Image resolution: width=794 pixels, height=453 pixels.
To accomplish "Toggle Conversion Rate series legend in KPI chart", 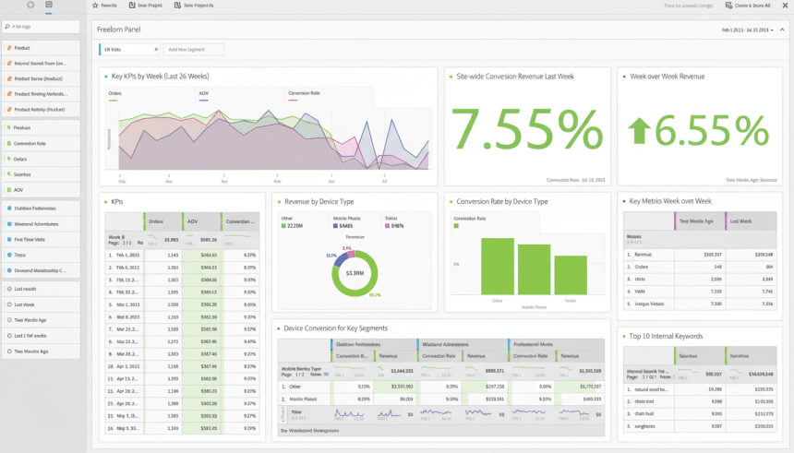I will [304, 93].
